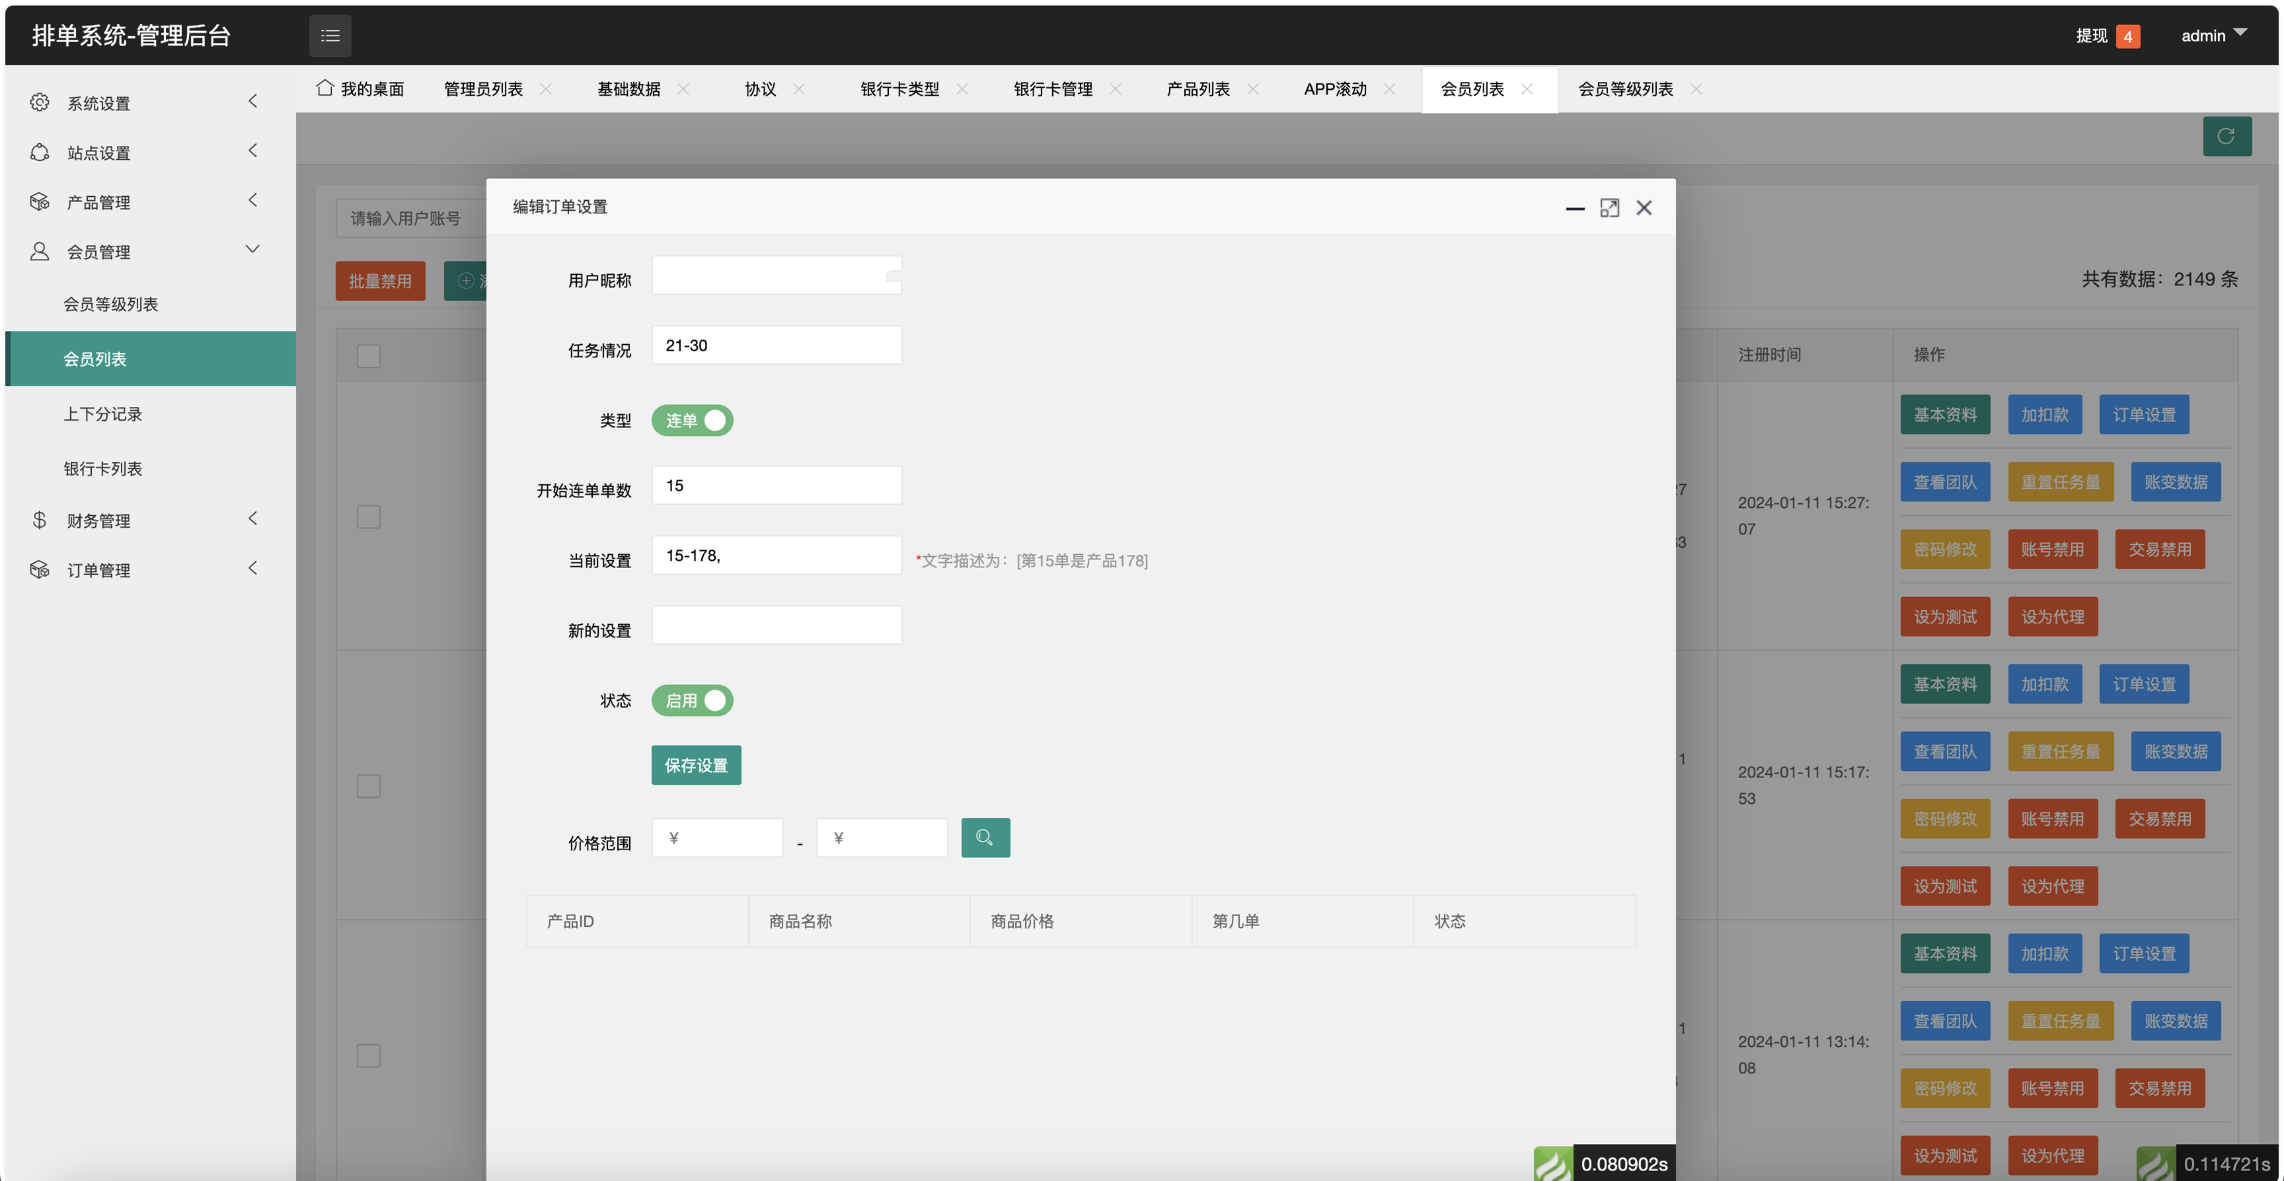Click the green refresh icon button

pos(2225,137)
